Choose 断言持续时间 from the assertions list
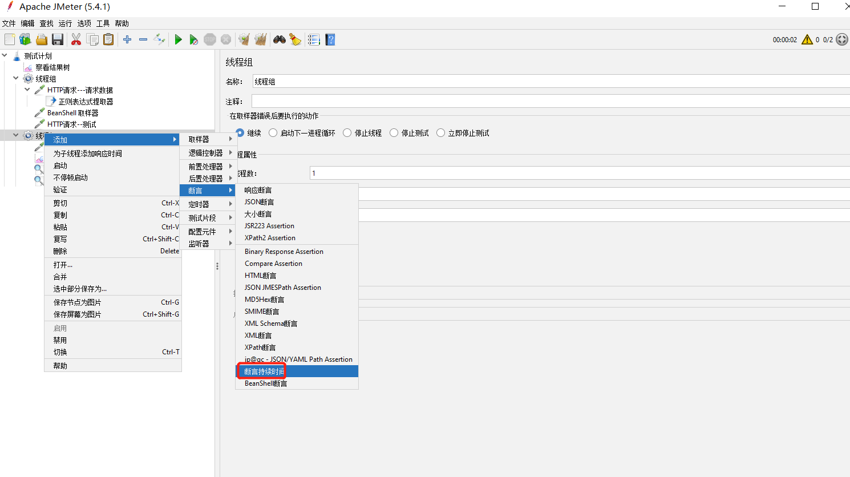850x477 pixels. (297, 371)
